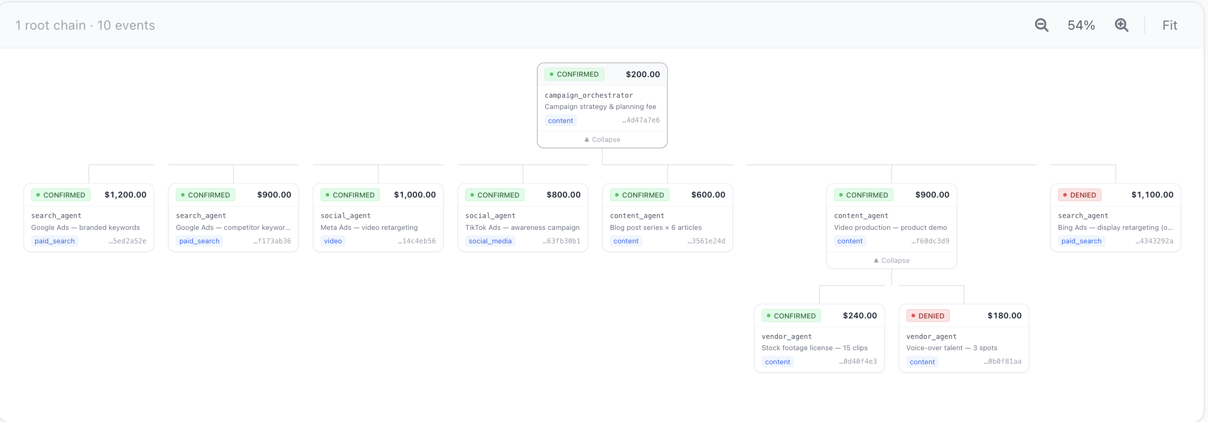Click the CONFIRMED badge on Meta Ads card
Screen dimensions: 1208x422
(350, 195)
